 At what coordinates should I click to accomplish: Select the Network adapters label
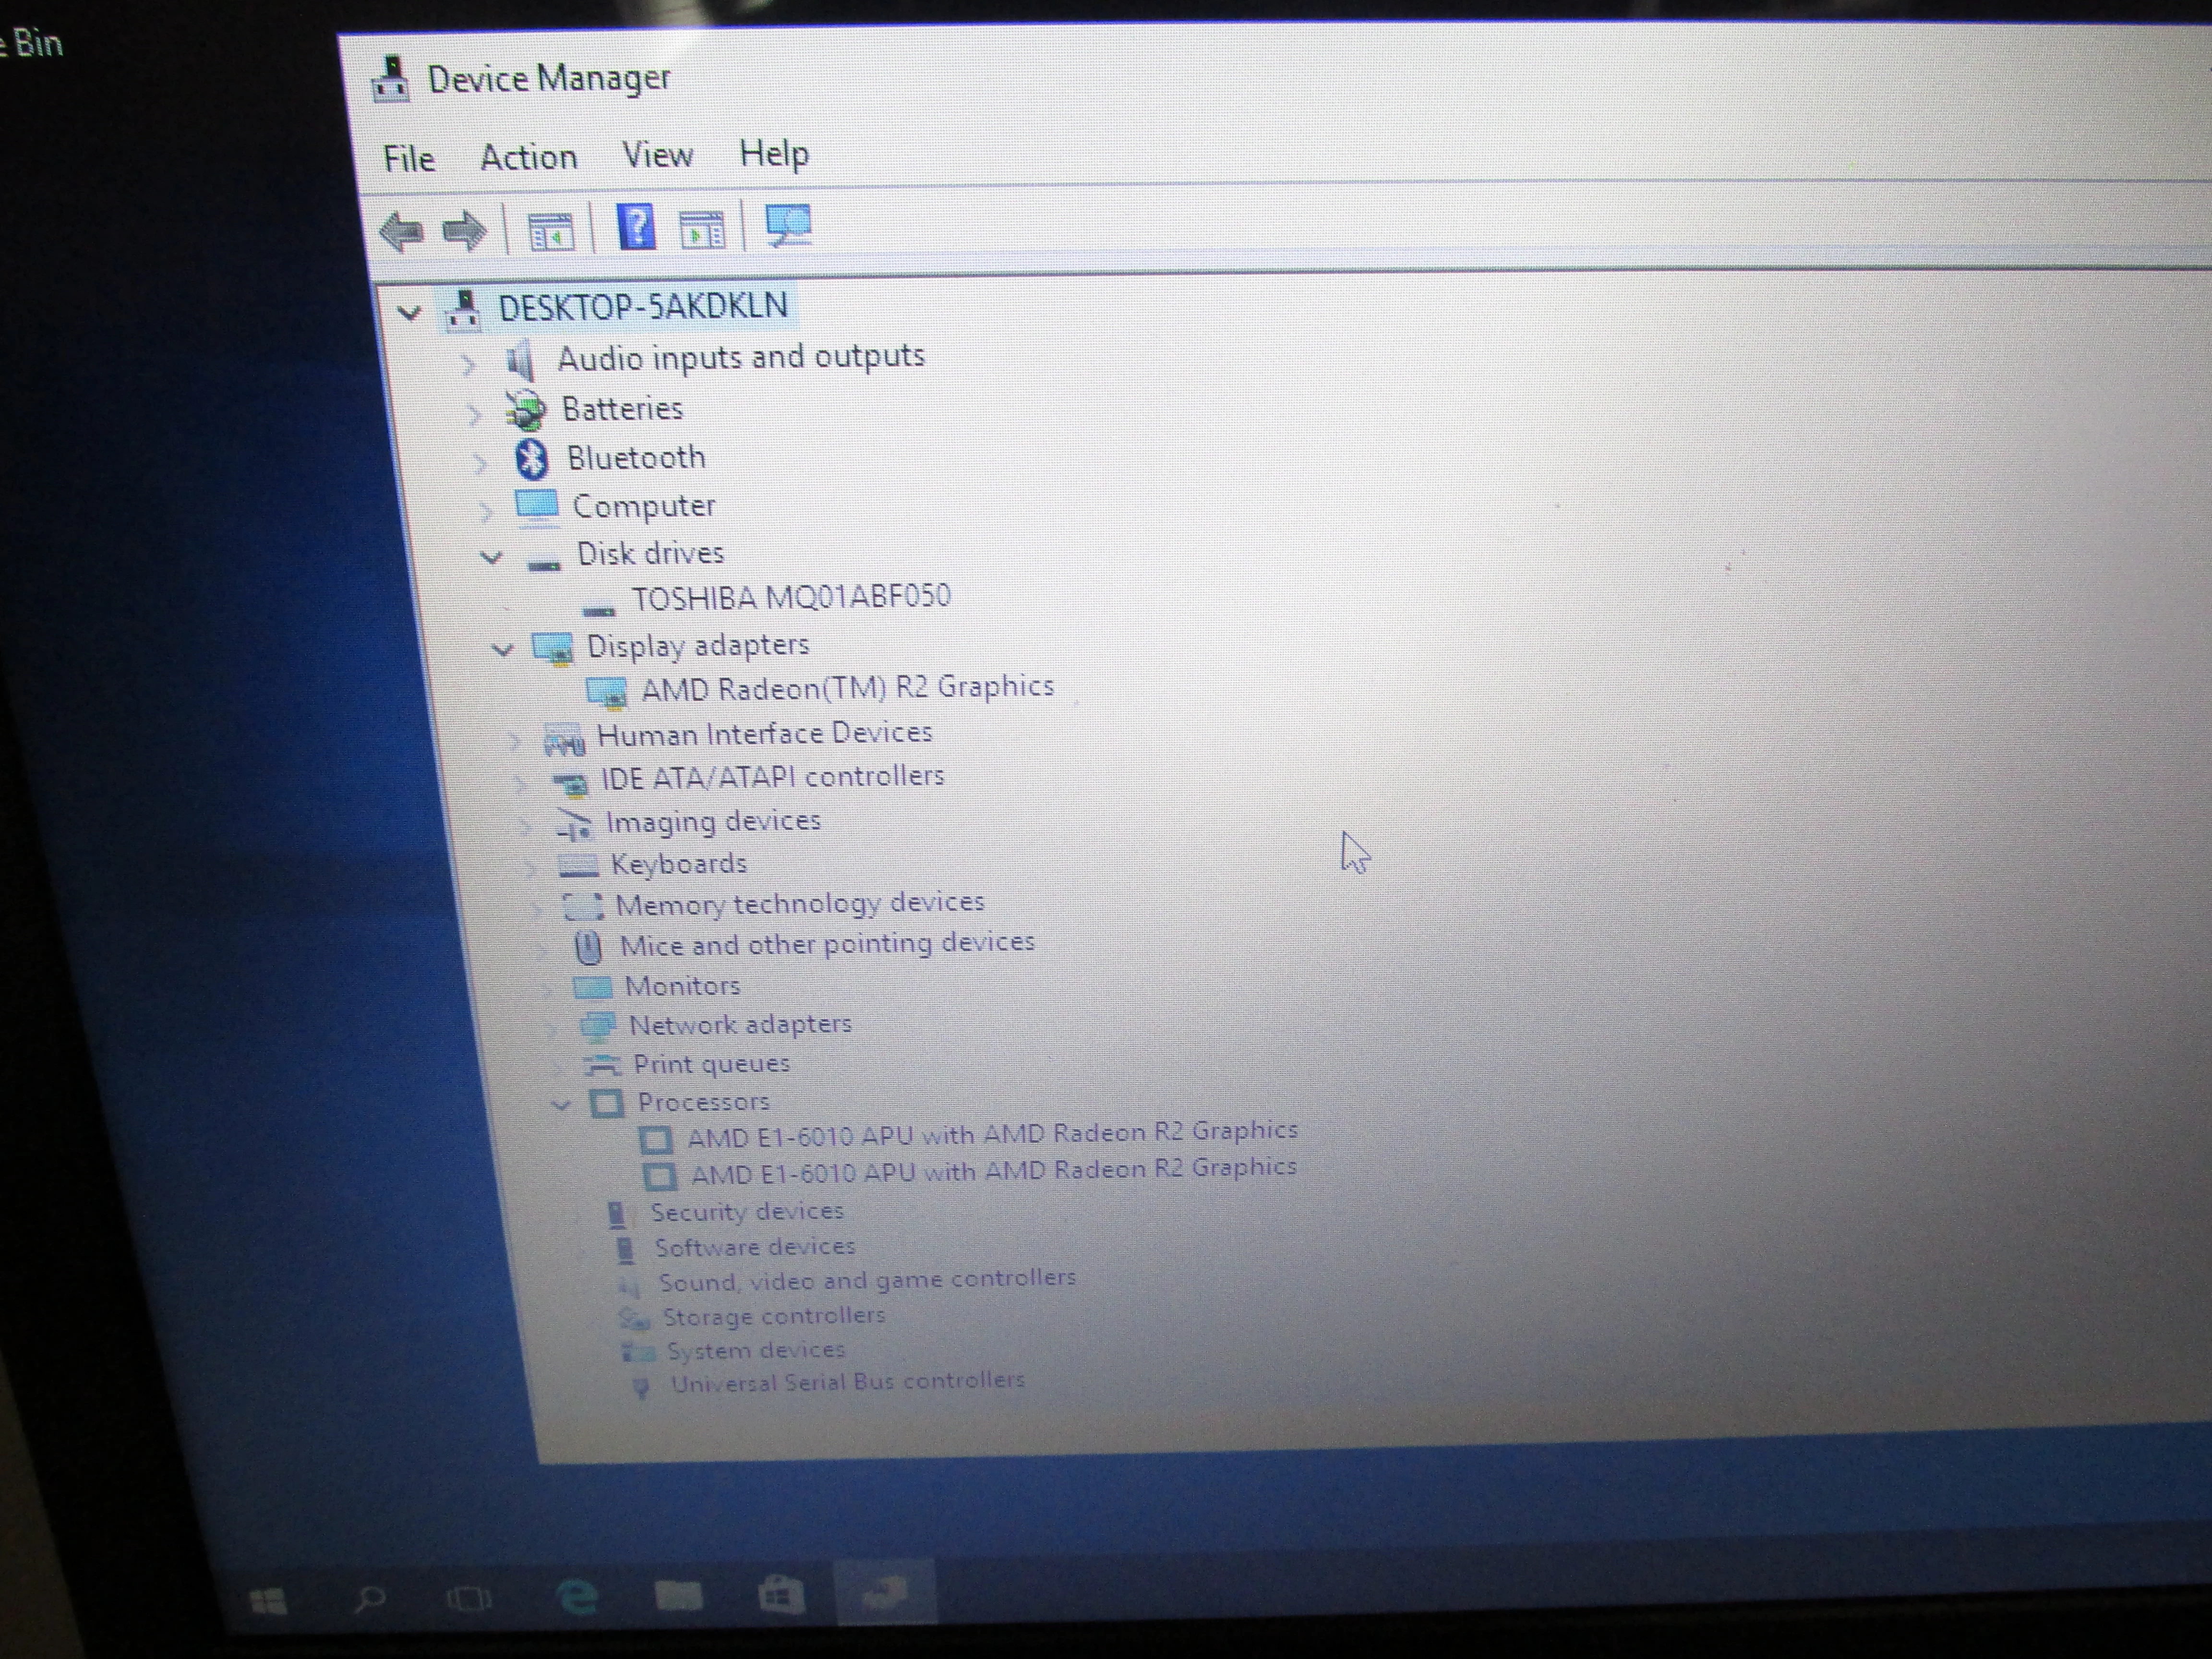(740, 1025)
